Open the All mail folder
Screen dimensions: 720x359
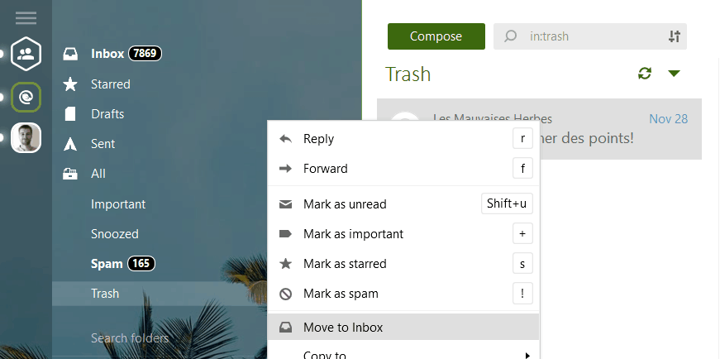coord(98,174)
